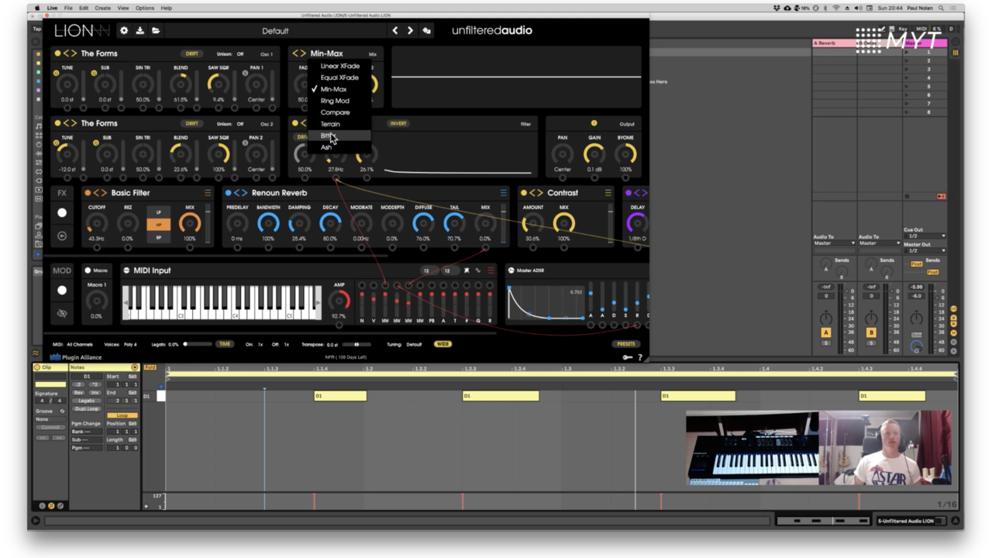Open the Audio To Master dropdown
The height and width of the screenshot is (558, 992).
coord(834,243)
